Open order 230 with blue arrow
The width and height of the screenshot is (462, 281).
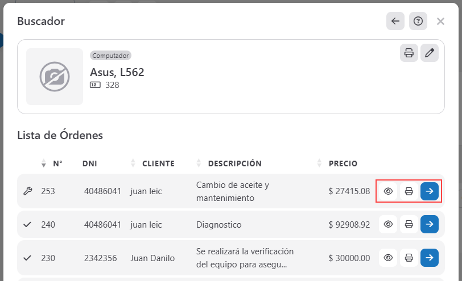point(430,258)
